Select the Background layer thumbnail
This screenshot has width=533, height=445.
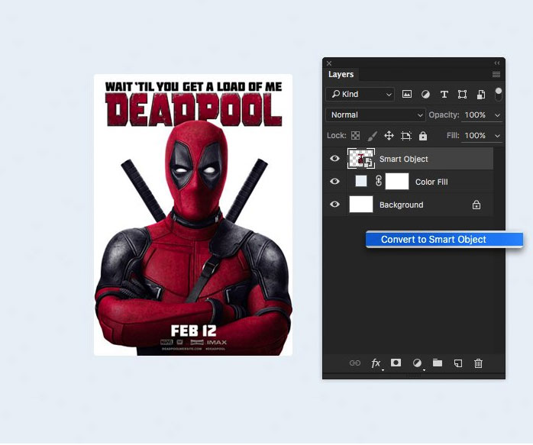click(x=361, y=204)
